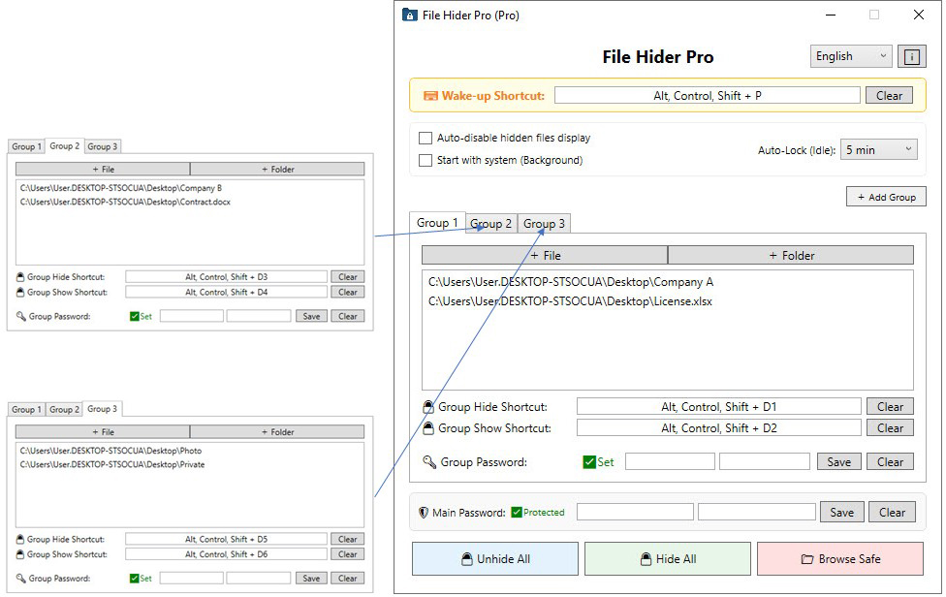Save the Main Password
The height and width of the screenshot is (597, 946).
pyautogui.click(x=841, y=513)
